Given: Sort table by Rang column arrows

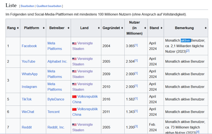Looking at the screenshot, I should pos(18,28).
